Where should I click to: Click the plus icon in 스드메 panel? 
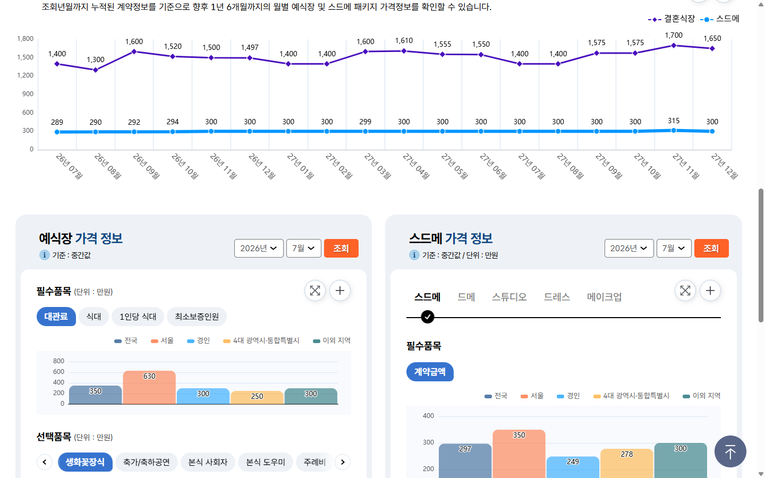[x=710, y=291]
